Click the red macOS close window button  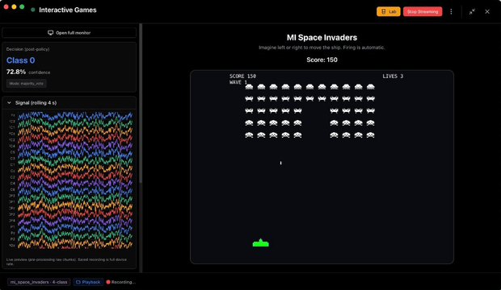[6, 6]
